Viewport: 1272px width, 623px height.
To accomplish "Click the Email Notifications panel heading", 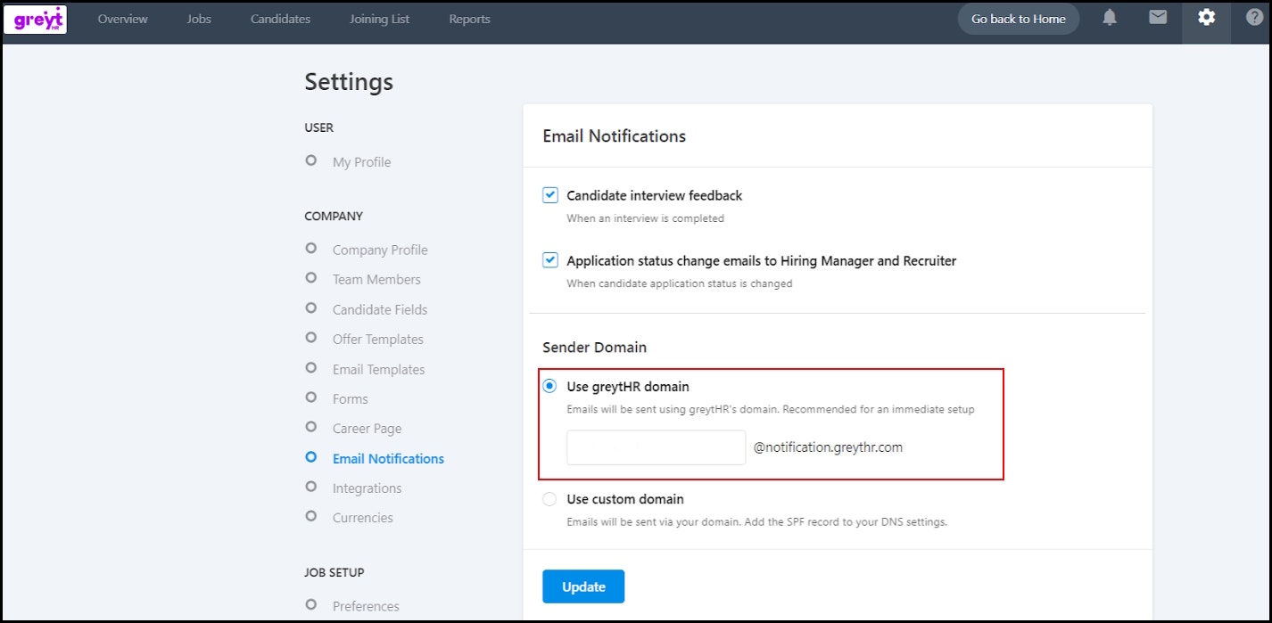I will pos(615,136).
